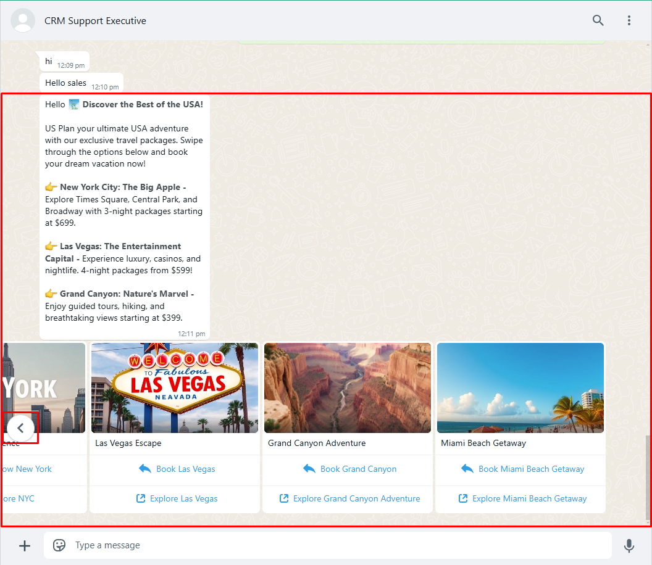Click the chat vertical scrollbar
Screen dimensions: 652x565
(x=648, y=476)
